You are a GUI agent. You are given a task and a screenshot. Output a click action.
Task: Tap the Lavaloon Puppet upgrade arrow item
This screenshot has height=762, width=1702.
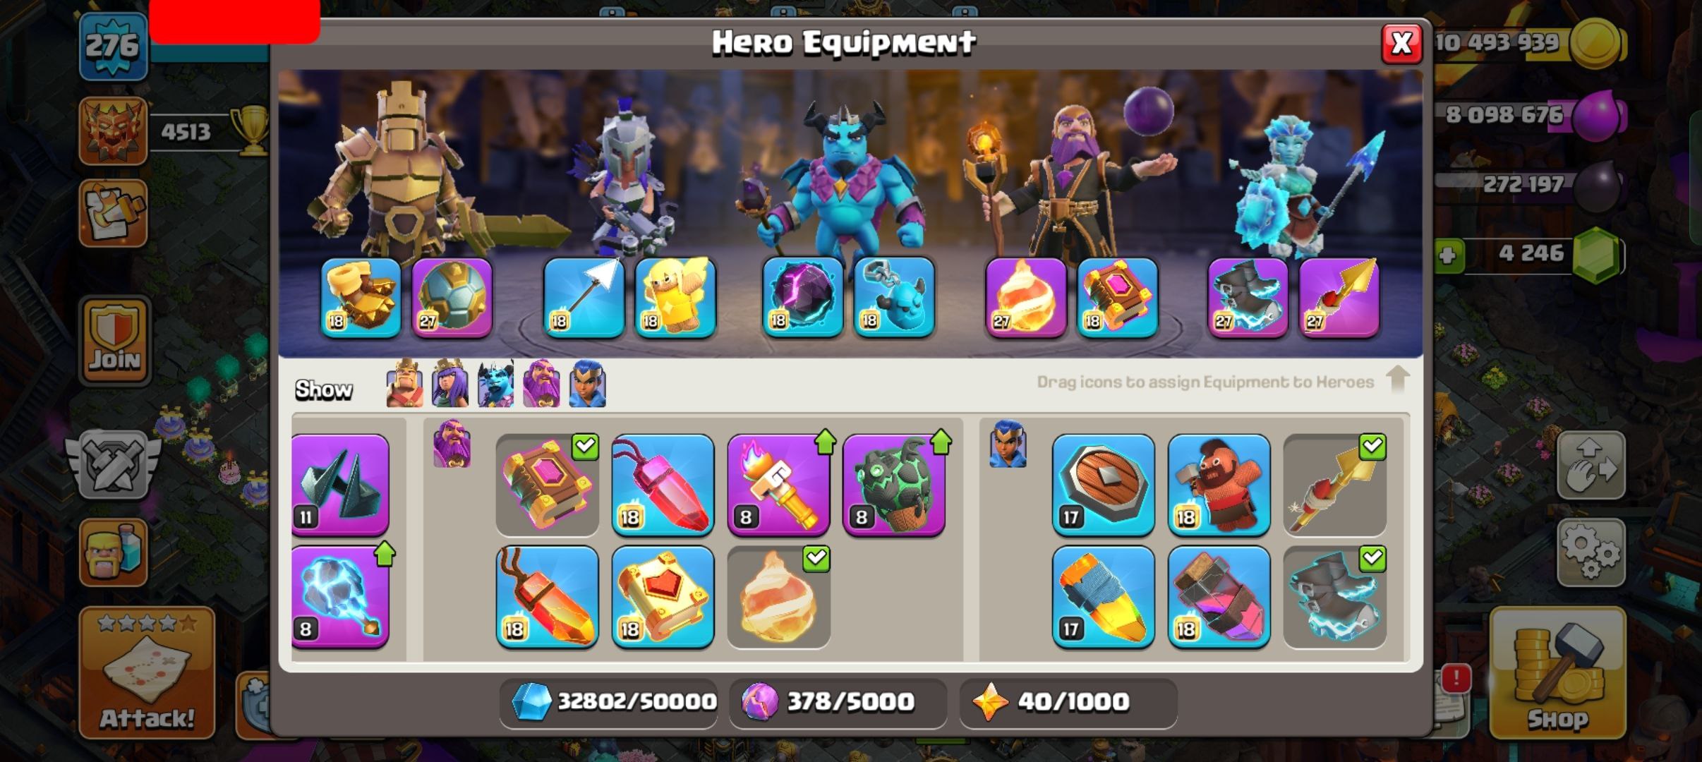coord(894,485)
